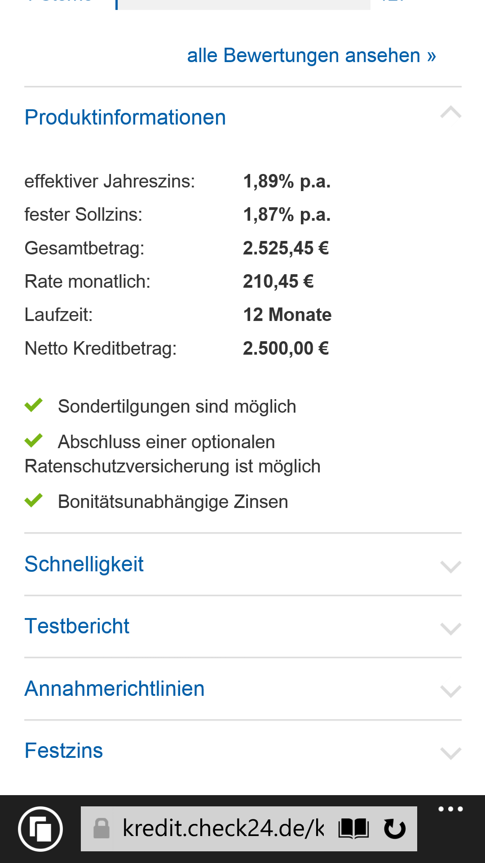Expand the Festzins section chevron
Image resolution: width=485 pixels, height=863 pixels.
coord(451,753)
